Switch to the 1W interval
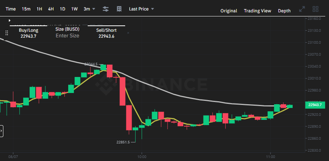The width and height of the screenshot is (329, 161). point(75,9)
